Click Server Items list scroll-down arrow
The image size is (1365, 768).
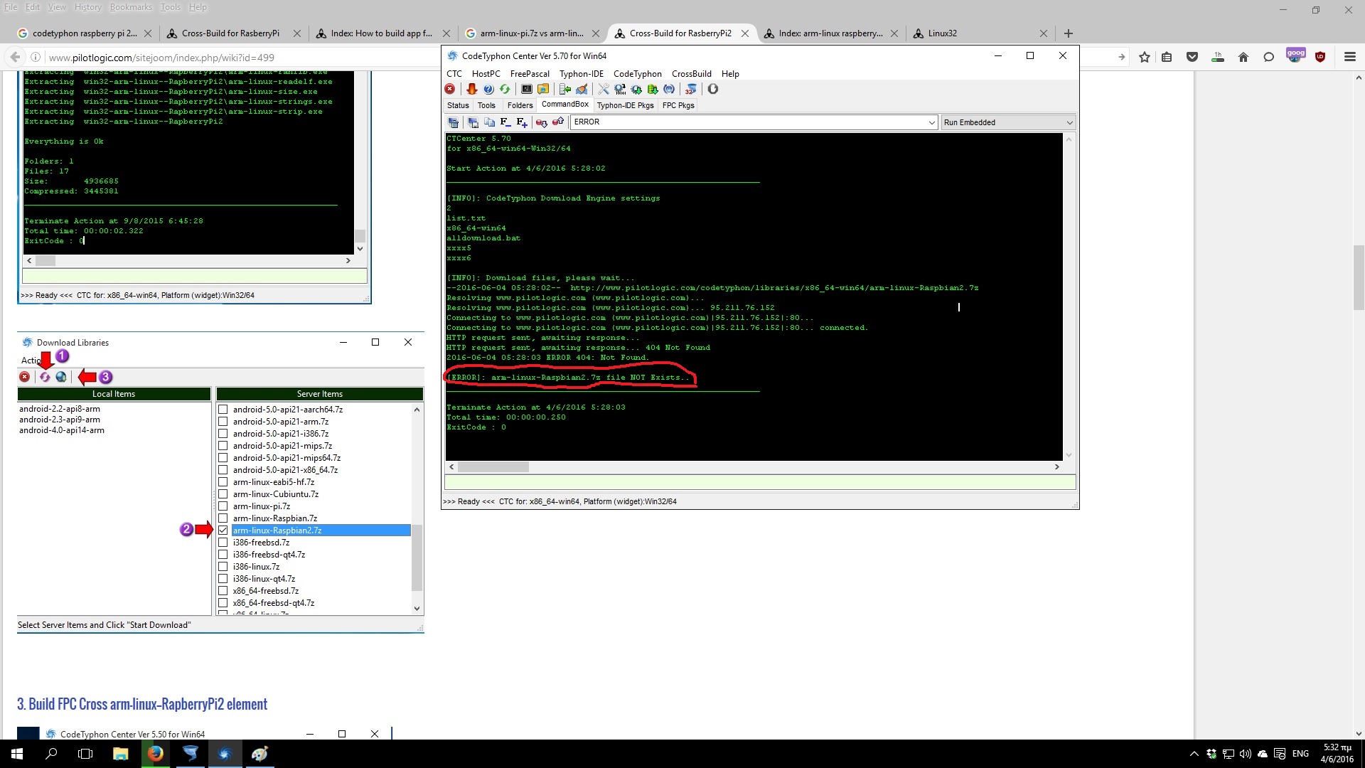(417, 609)
